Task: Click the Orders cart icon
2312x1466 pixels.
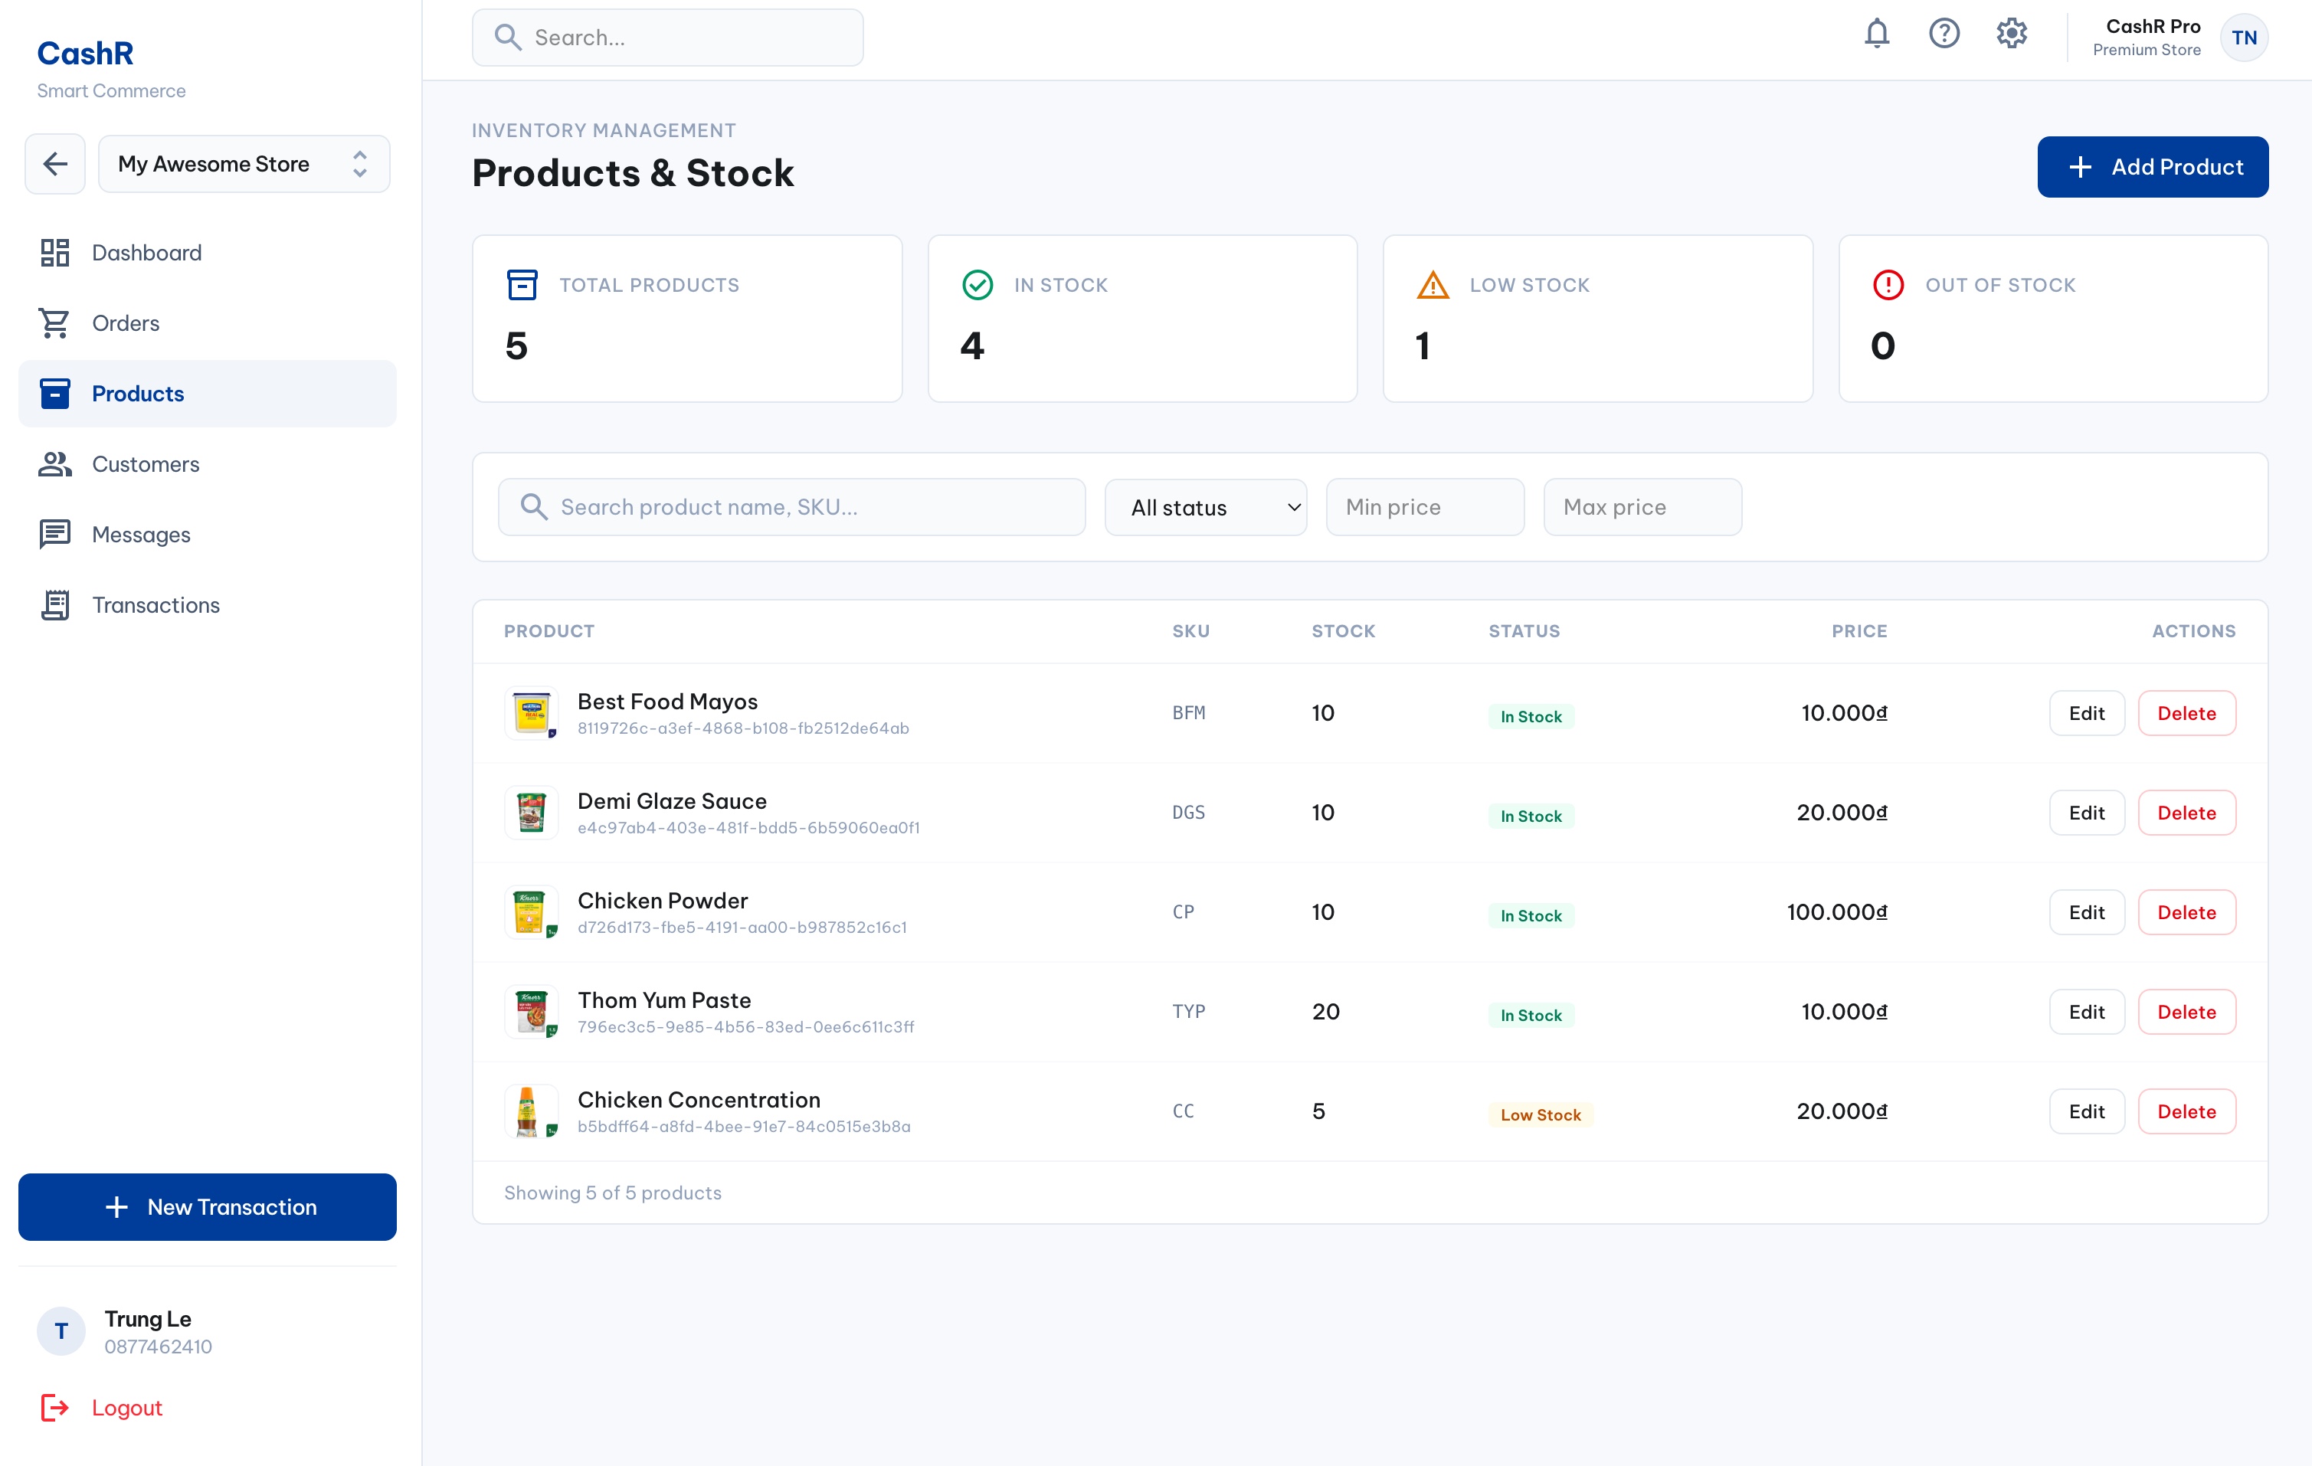Action: coord(54,323)
